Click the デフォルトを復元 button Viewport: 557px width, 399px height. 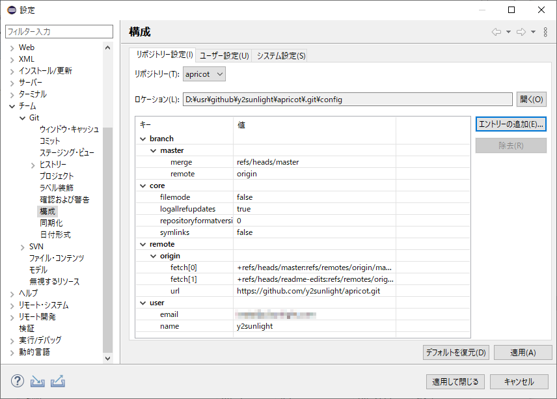(x=455, y=353)
